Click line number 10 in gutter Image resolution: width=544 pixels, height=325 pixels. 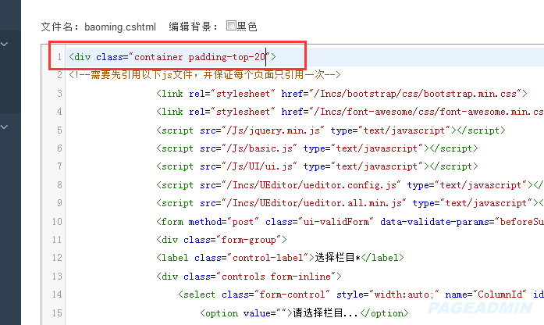click(57, 222)
